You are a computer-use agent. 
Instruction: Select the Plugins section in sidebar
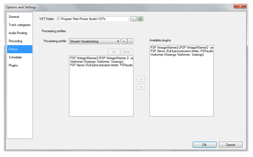pos(14,66)
